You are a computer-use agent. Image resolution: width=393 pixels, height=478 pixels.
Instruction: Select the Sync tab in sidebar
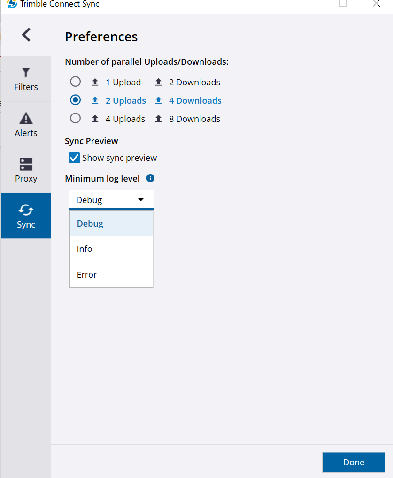(26, 216)
